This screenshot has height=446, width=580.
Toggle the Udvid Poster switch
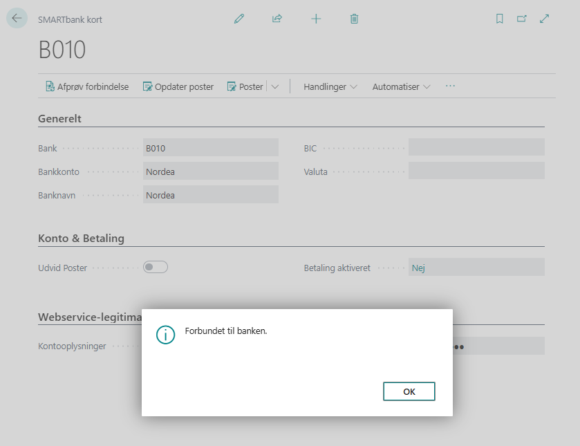click(x=156, y=267)
